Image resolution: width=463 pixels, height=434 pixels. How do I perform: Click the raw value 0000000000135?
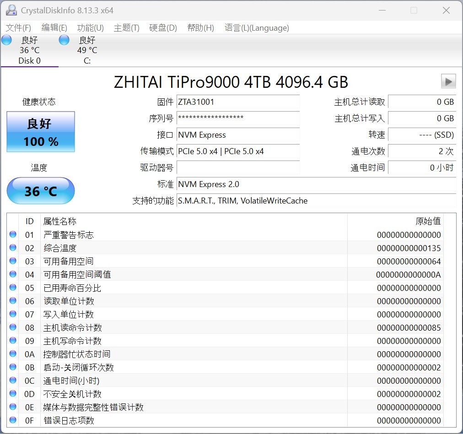(409, 248)
